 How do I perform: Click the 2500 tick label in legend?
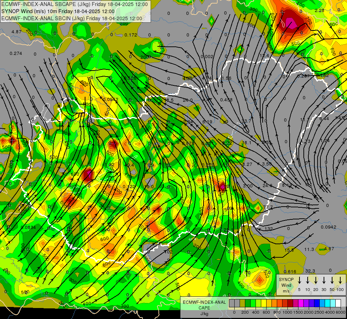pyautogui.click(x=319, y=312)
